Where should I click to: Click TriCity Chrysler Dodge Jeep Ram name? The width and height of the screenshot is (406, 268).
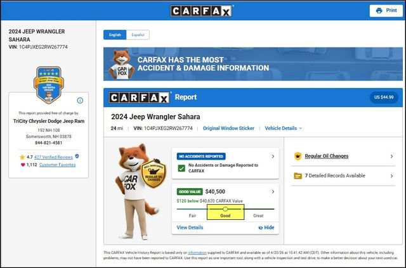[49, 121]
